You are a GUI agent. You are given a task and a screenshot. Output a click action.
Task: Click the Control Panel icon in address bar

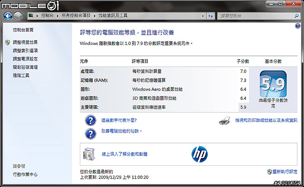31,16
